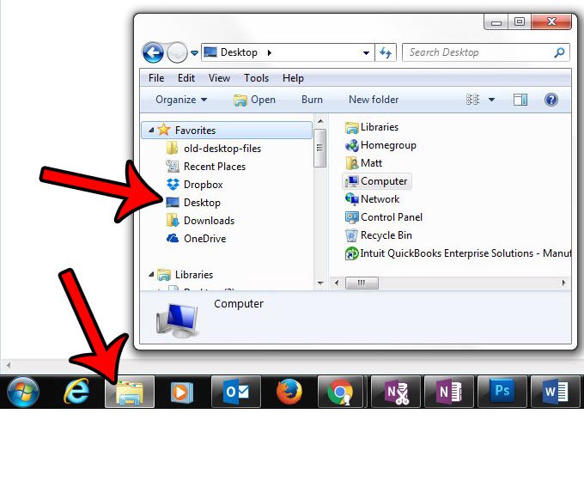The image size is (584, 481).
Task: Click Desktop in the address bar
Action: [239, 52]
